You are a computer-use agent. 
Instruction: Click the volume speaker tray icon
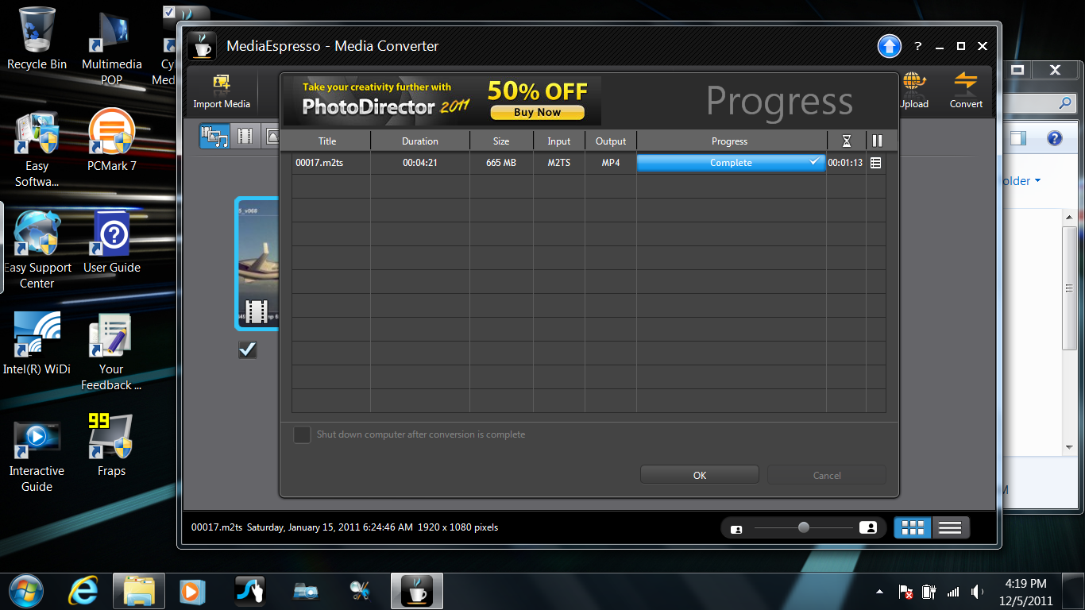(x=977, y=592)
